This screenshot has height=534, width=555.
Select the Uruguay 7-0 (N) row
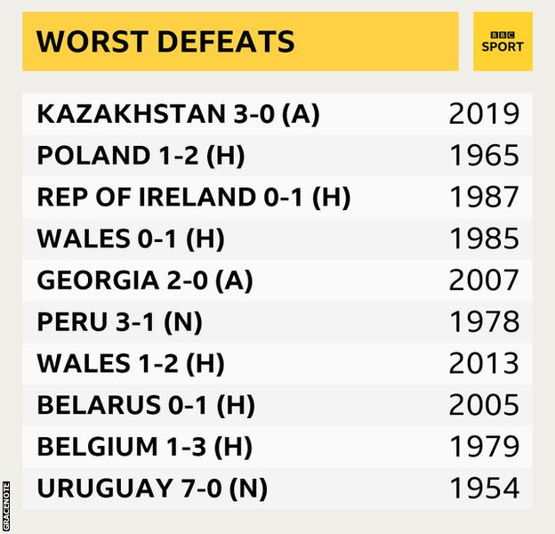(x=277, y=489)
